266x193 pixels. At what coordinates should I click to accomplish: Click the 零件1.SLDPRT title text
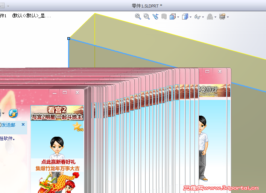(x=145, y=6)
